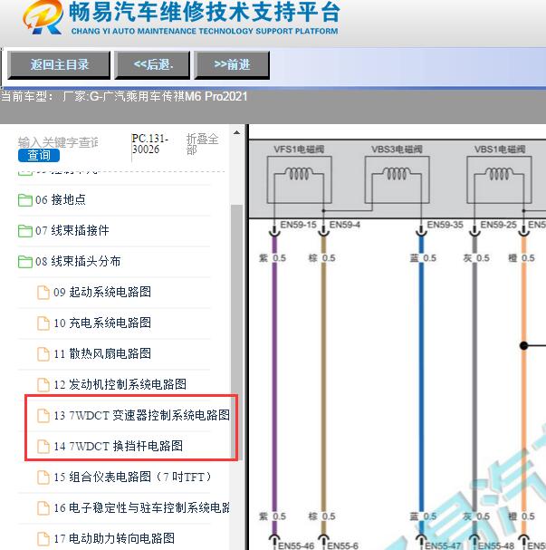The image size is (546, 550).
Task: Click the orange 橙 0.5 wire label at top
Action: point(522,258)
